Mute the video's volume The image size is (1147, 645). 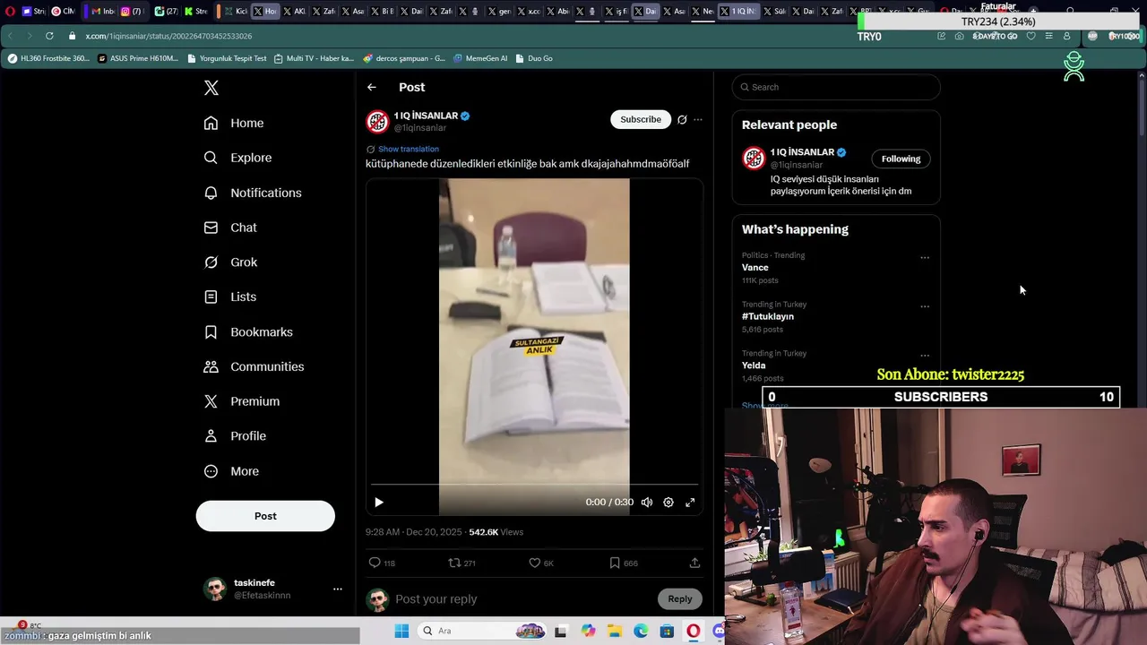(647, 503)
